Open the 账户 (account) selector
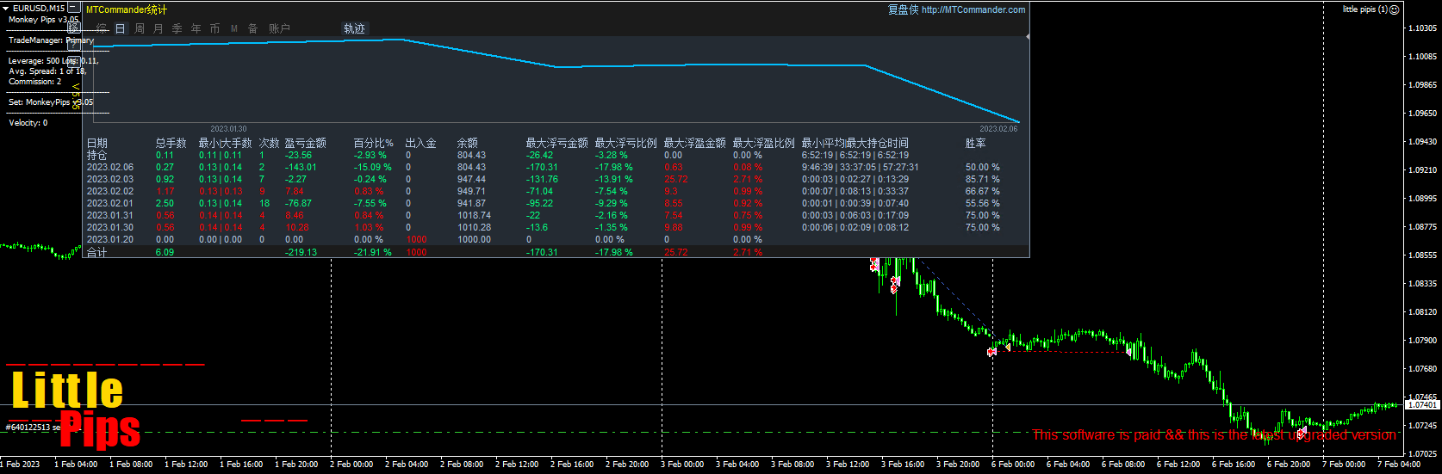1442x474 pixels. (279, 28)
